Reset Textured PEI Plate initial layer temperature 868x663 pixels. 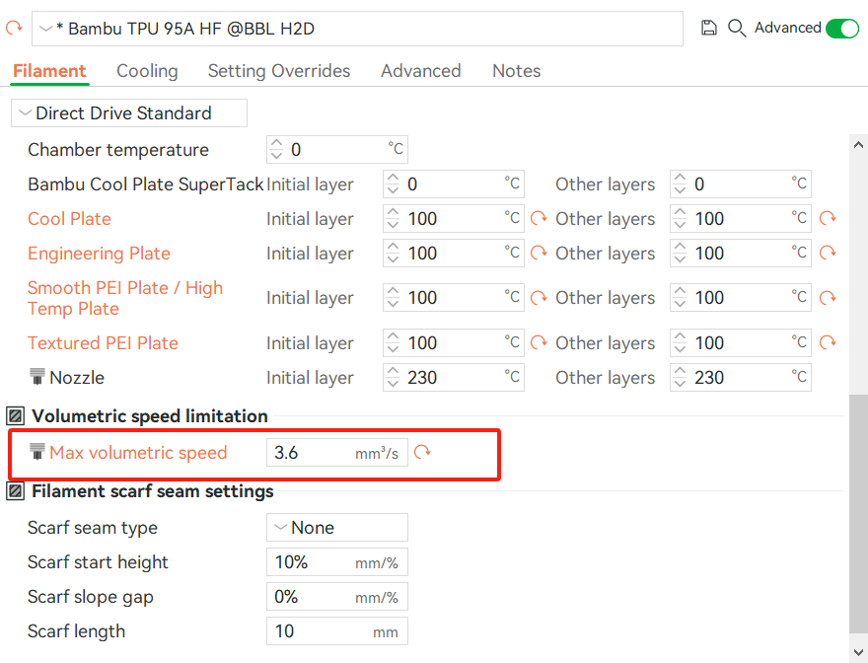click(539, 343)
